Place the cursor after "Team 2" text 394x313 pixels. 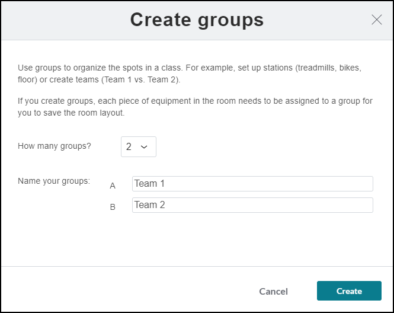[166, 205]
